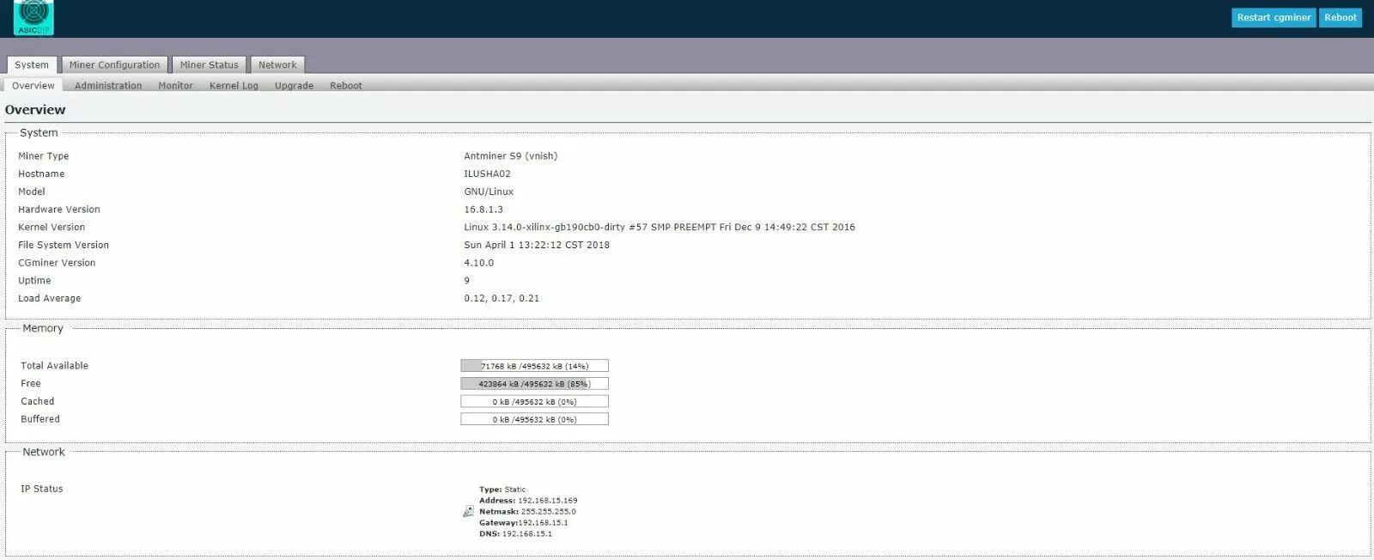The image size is (1374, 560).
Task: Click file system version 'Sun April 1' date
Action: pos(537,245)
